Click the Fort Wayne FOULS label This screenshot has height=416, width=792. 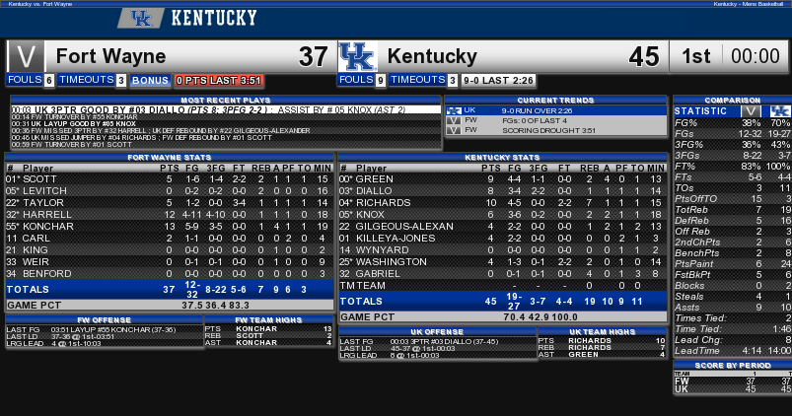click(25, 79)
